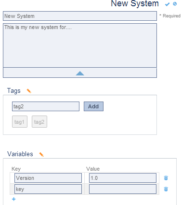
Task: Click the checkmark save icon
Action: [x=167, y=4]
